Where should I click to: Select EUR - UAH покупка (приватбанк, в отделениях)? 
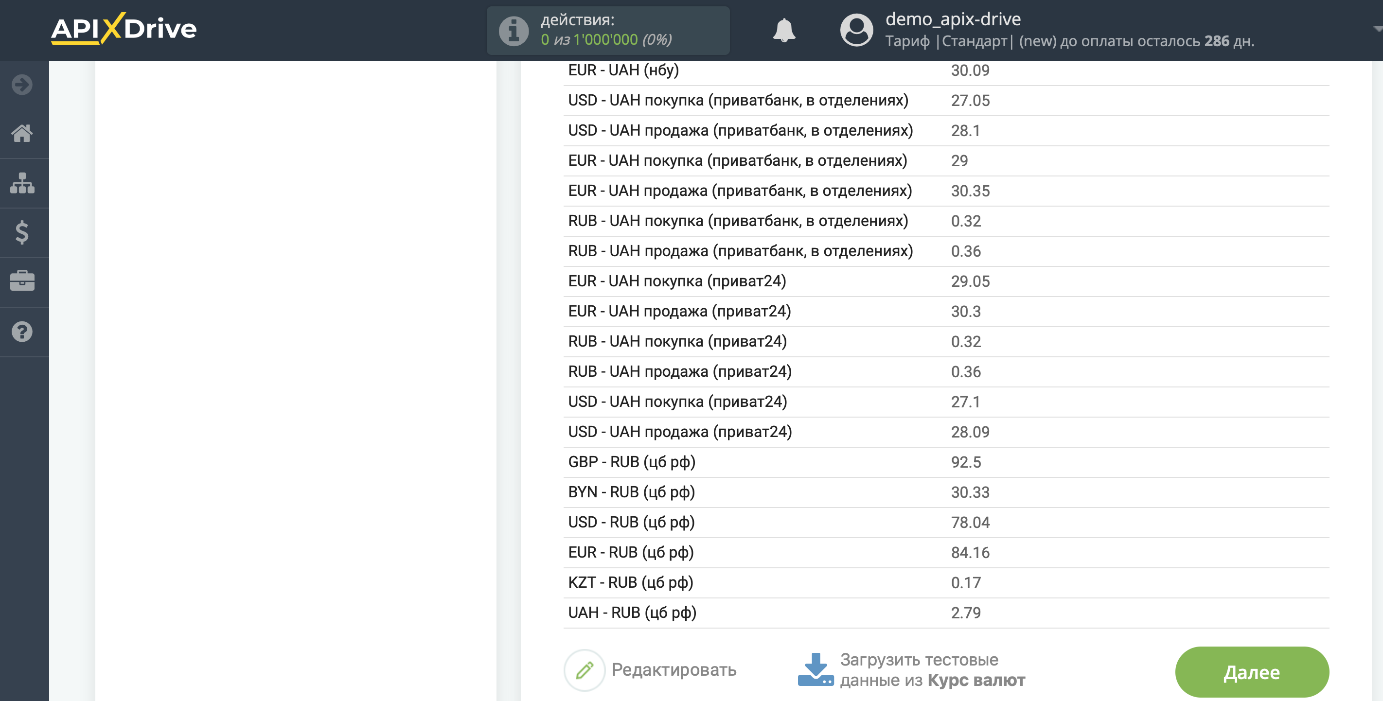tap(946, 160)
